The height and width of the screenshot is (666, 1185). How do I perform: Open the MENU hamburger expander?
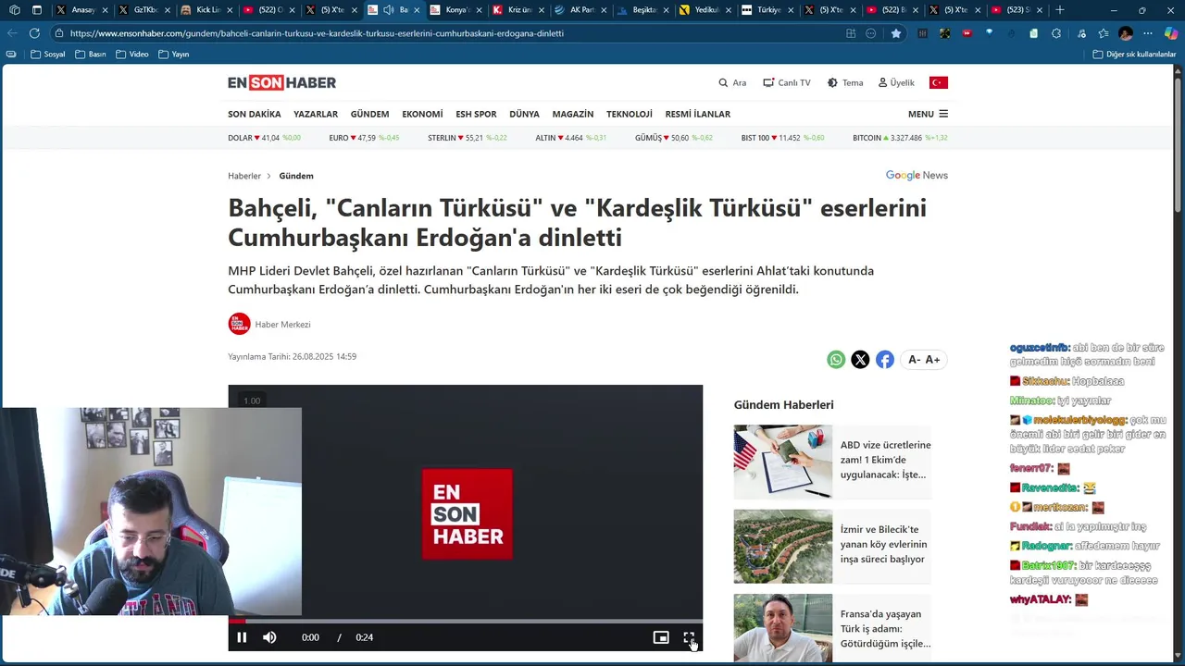tap(928, 114)
